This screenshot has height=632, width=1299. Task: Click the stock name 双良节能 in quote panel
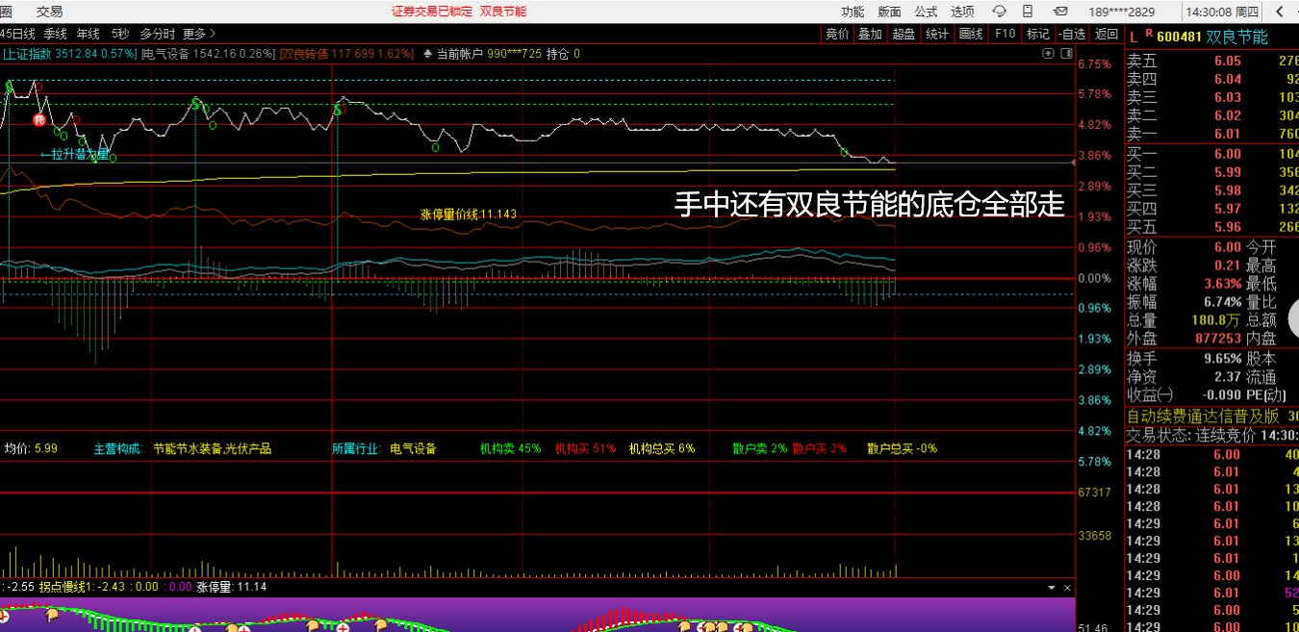[1237, 38]
